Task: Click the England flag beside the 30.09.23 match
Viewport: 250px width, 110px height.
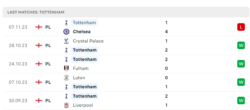Action: click(39, 101)
